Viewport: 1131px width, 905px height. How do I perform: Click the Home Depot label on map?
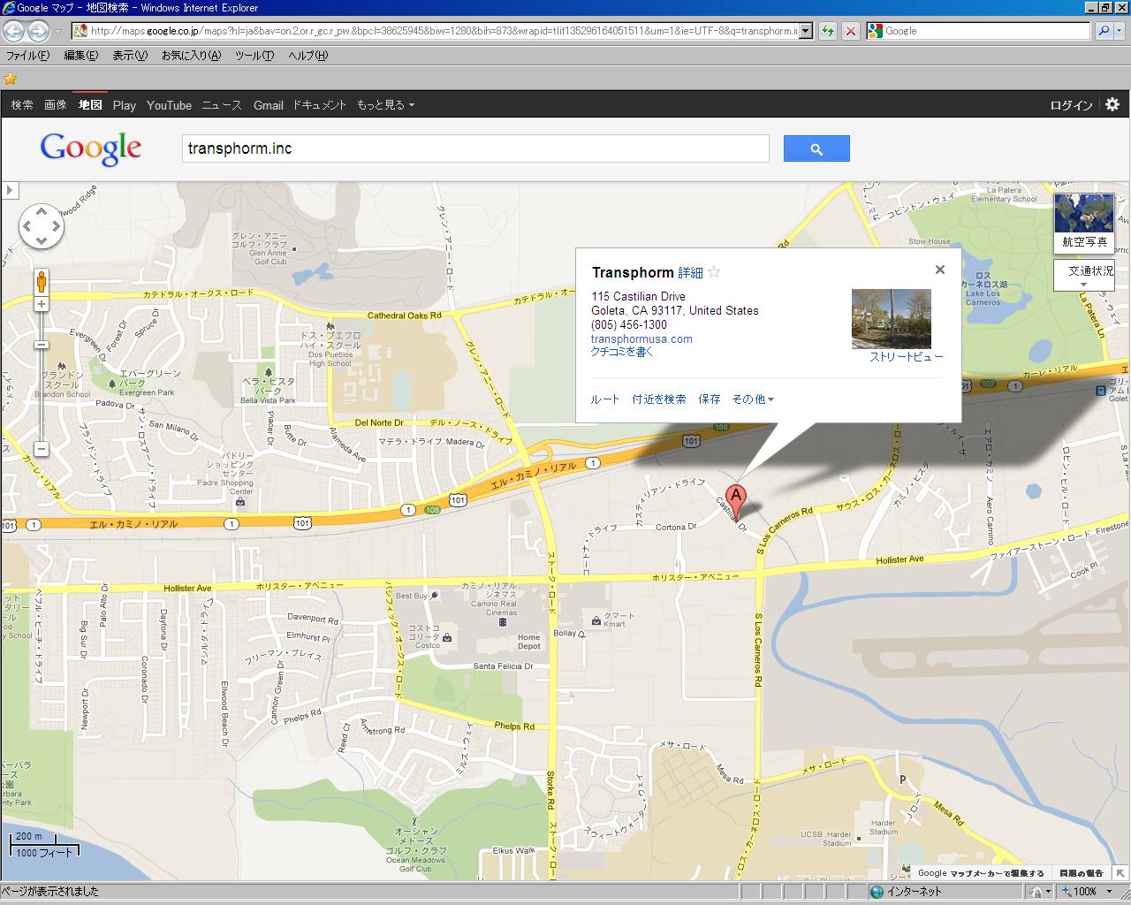pos(528,642)
